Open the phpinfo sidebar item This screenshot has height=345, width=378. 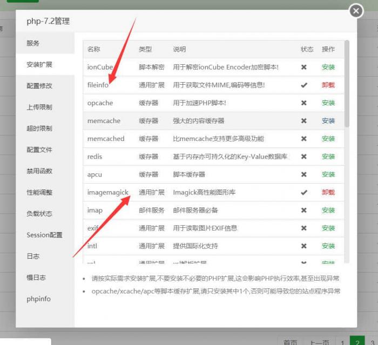coord(38,299)
